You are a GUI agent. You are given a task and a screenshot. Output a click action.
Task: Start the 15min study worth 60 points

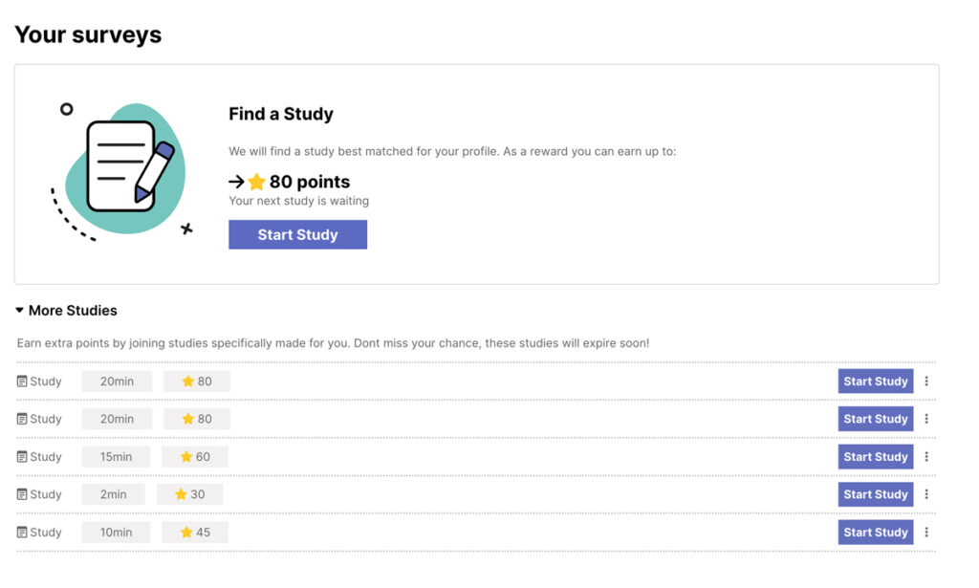click(x=875, y=456)
